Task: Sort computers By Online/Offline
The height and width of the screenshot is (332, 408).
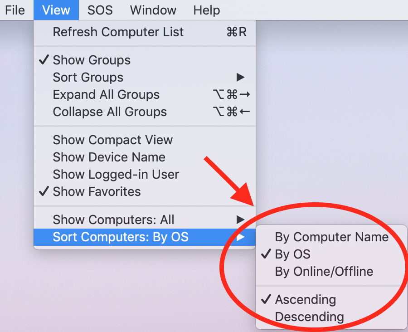Action: coord(331,271)
